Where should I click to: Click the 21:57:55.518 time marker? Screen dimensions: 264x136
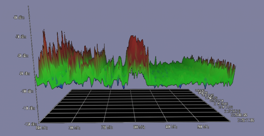[232, 111]
